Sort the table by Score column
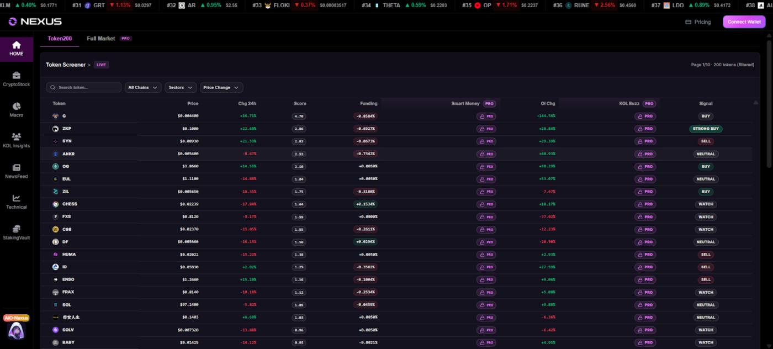The width and height of the screenshot is (773, 349). click(x=300, y=103)
